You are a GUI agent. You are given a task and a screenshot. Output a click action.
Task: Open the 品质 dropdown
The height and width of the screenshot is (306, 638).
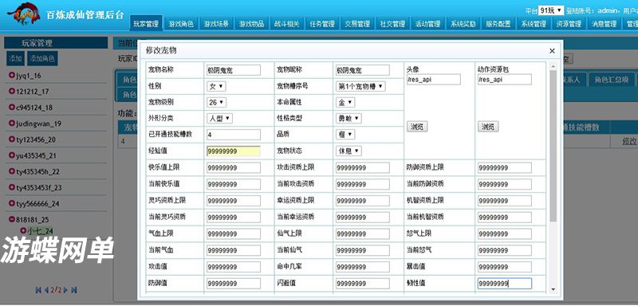click(x=345, y=134)
